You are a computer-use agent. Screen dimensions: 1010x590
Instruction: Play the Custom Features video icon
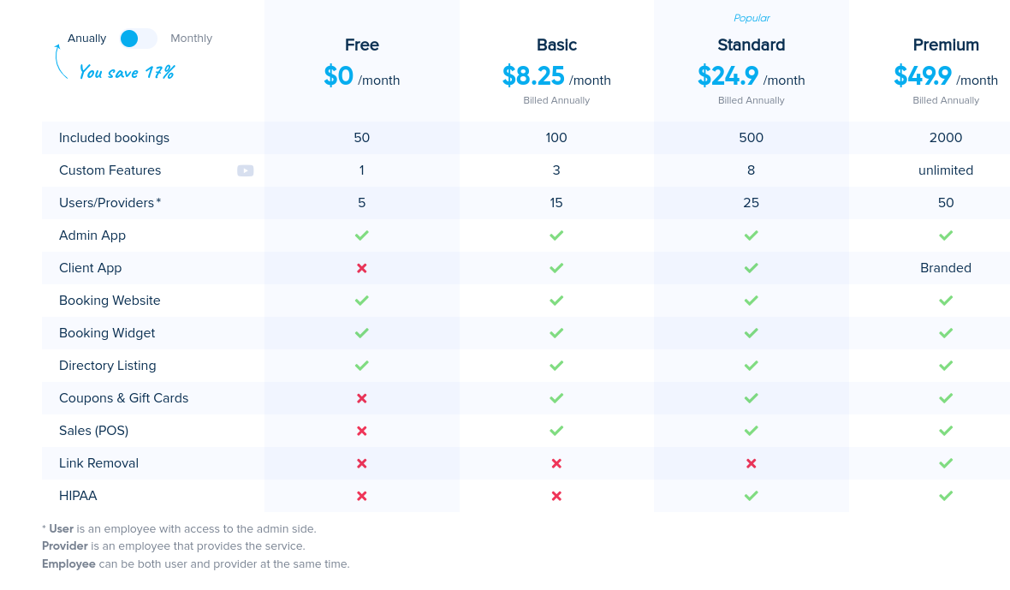246,170
